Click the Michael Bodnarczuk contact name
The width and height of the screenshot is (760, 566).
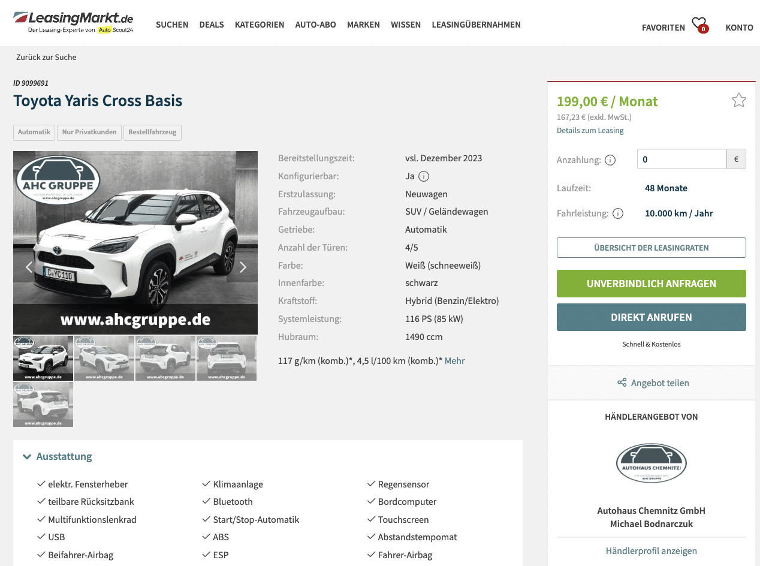(x=652, y=524)
